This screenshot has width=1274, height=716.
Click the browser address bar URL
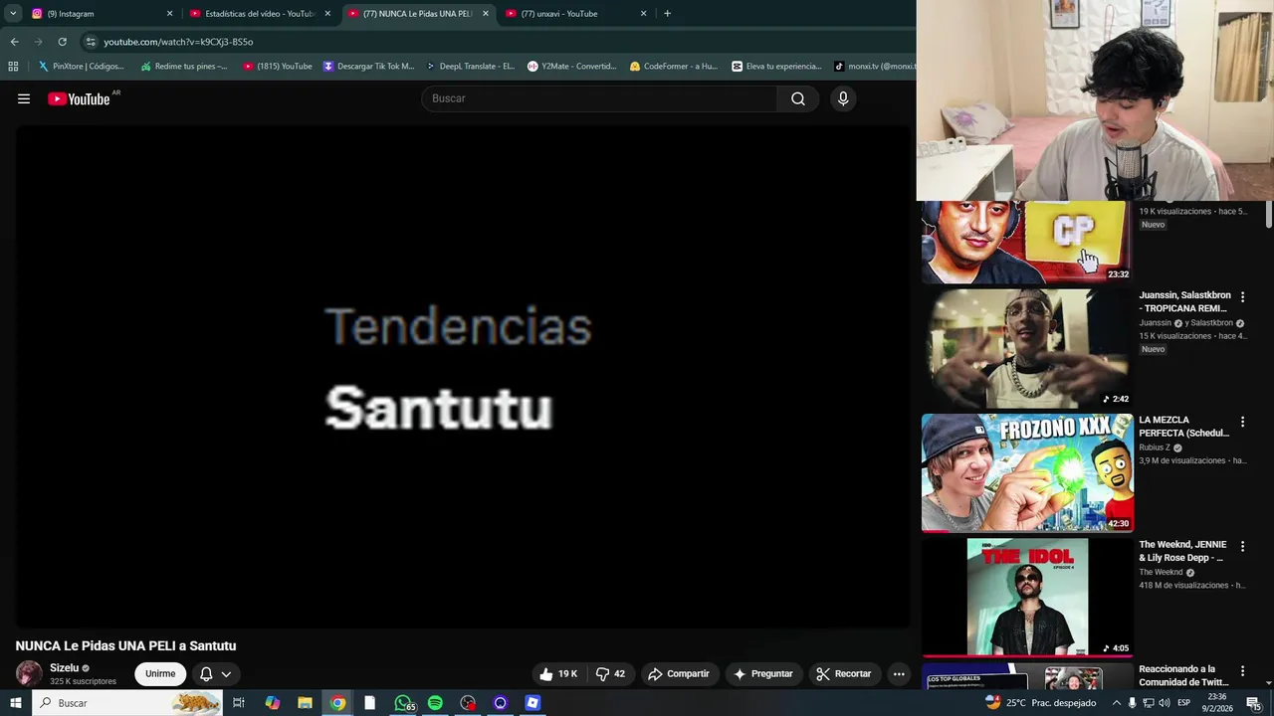click(178, 42)
